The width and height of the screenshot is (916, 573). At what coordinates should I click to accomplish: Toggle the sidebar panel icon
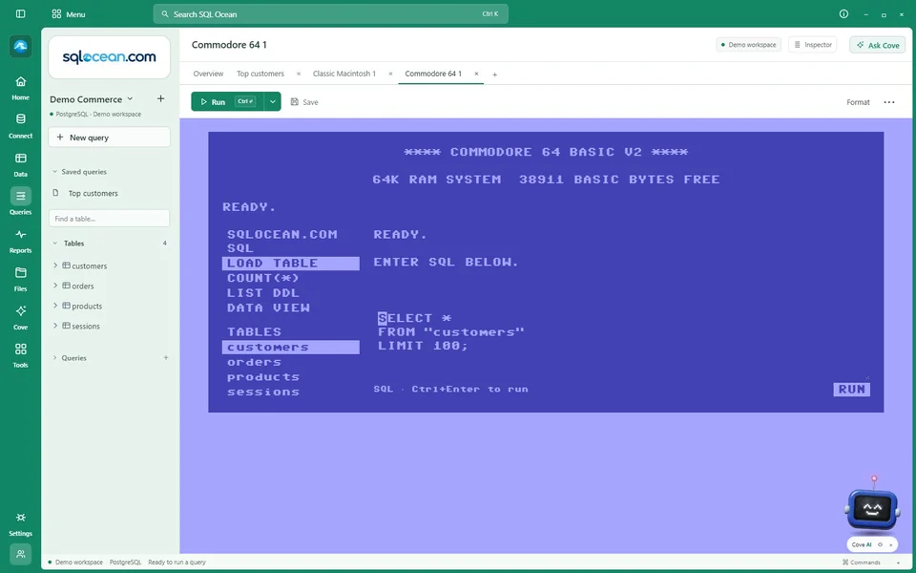coord(20,14)
